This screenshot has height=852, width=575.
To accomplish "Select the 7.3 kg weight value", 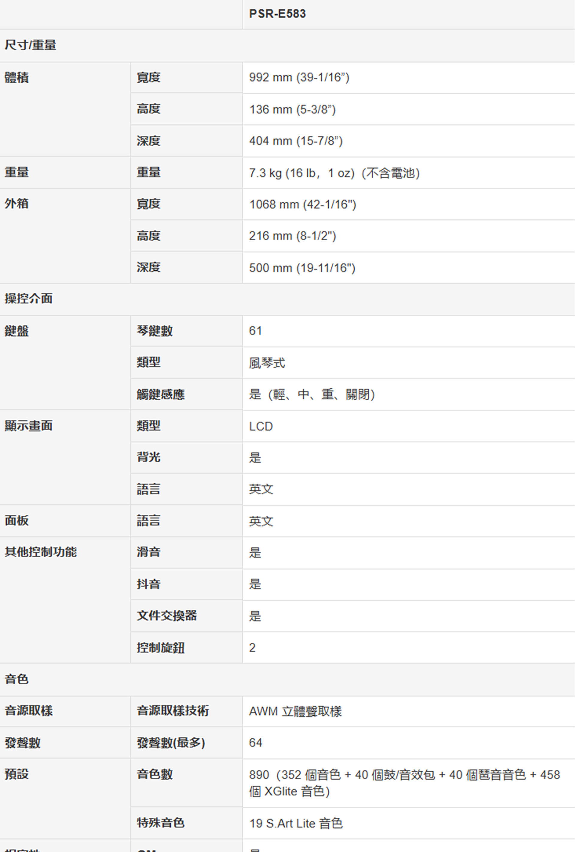I will point(334,173).
